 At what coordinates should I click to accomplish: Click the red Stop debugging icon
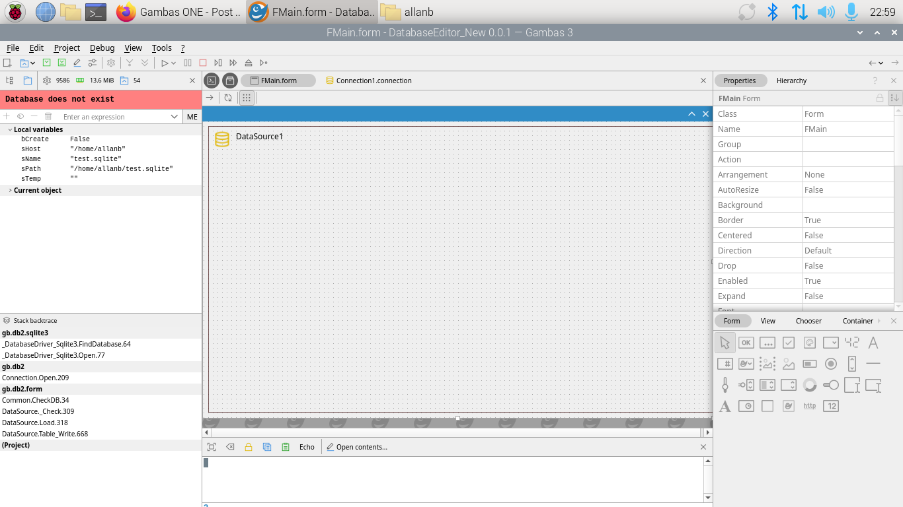[x=203, y=63]
